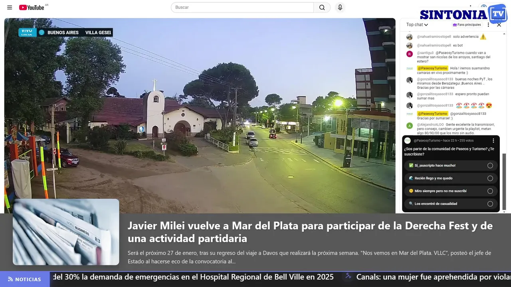The width and height of the screenshot is (511, 287).
Task: Click gonzalitosyasoc8133 avatar beside 'buenas noches PyT'
Action: coord(410,80)
